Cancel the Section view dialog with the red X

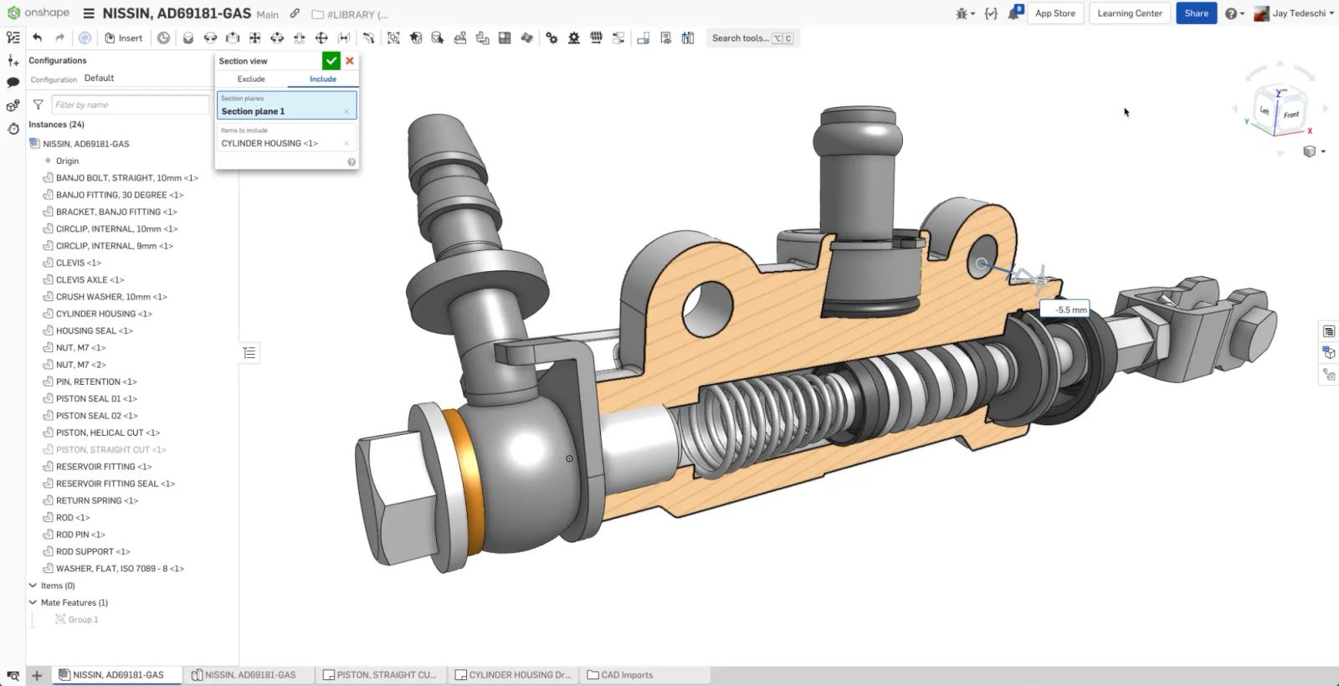(350, 60)
